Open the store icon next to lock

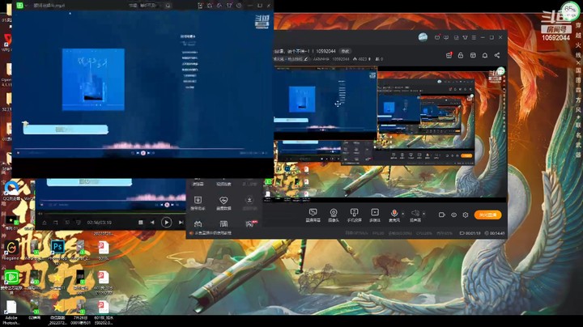pyautogui.click(x=473, y=55)
